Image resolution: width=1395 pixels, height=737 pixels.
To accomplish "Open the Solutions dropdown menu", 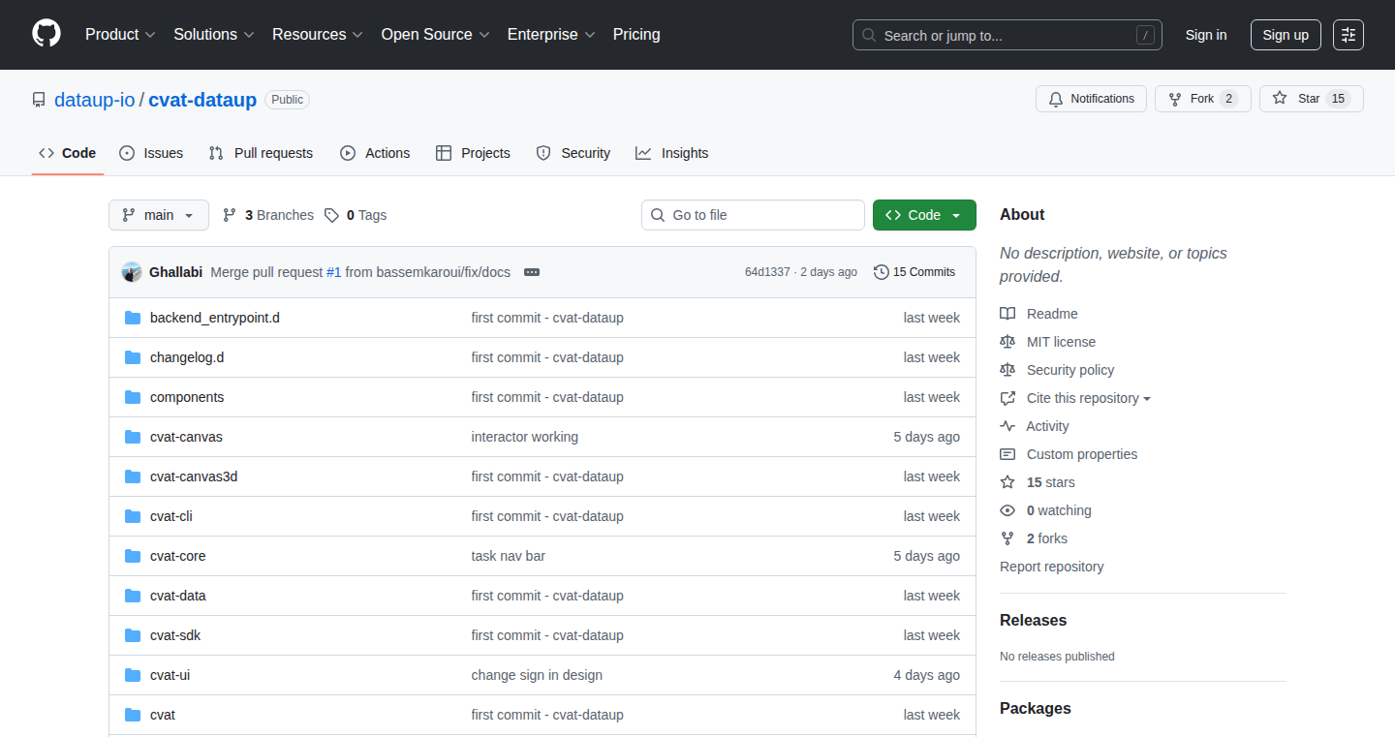I will 214,34.
